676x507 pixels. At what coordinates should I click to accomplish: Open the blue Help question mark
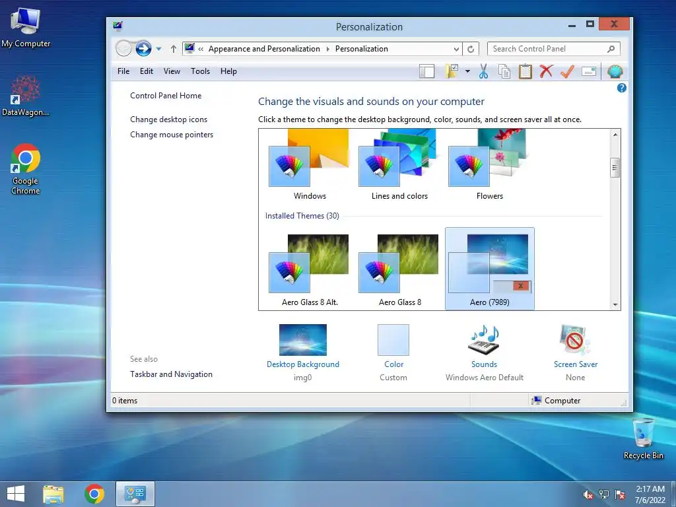[621, 88]
